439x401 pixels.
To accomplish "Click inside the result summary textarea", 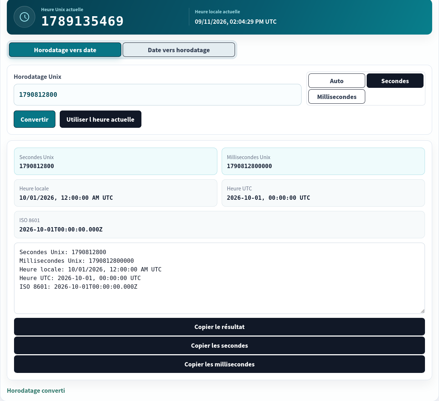I will point(219,278).
